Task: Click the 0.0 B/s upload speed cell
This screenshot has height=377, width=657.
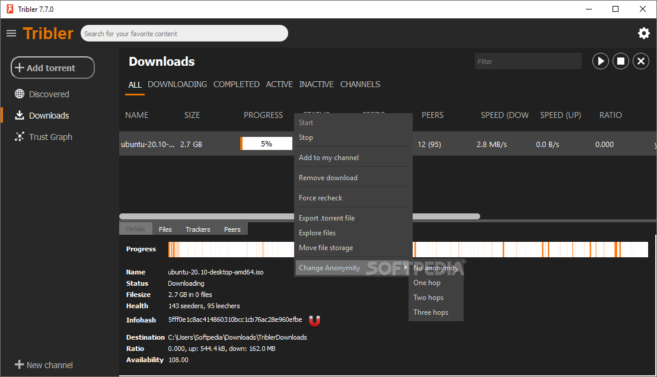Action: click(x=547, y=144)
